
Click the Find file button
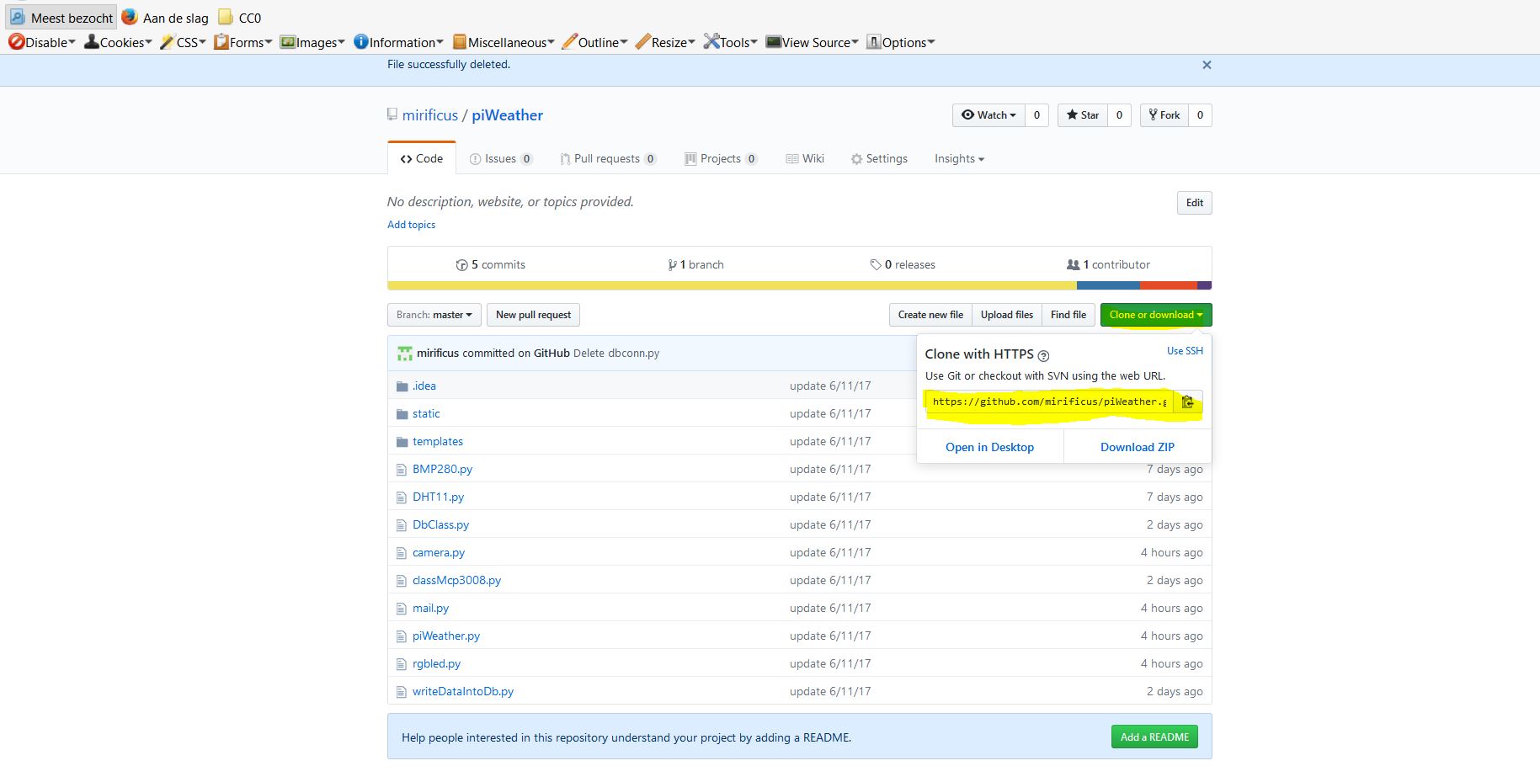pyautogui.click(x=1068, y=315)
